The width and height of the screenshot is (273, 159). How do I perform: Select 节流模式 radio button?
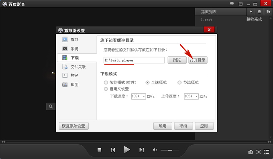(x=179, y=83)
